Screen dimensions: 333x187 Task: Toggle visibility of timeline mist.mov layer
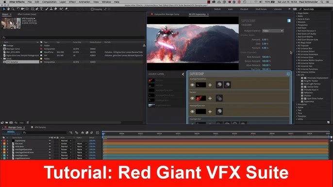tap(50, 146)
